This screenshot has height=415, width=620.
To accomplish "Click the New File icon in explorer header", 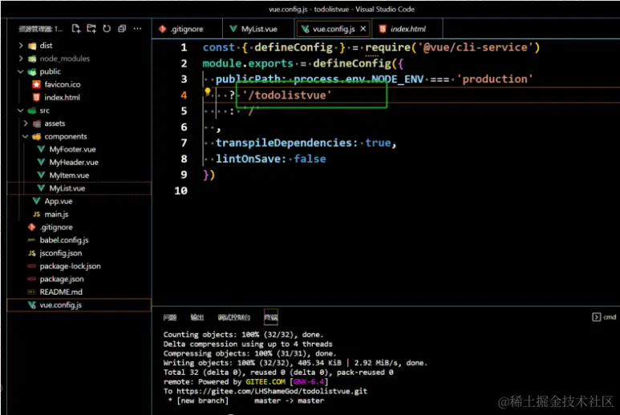I will (76, 28).
